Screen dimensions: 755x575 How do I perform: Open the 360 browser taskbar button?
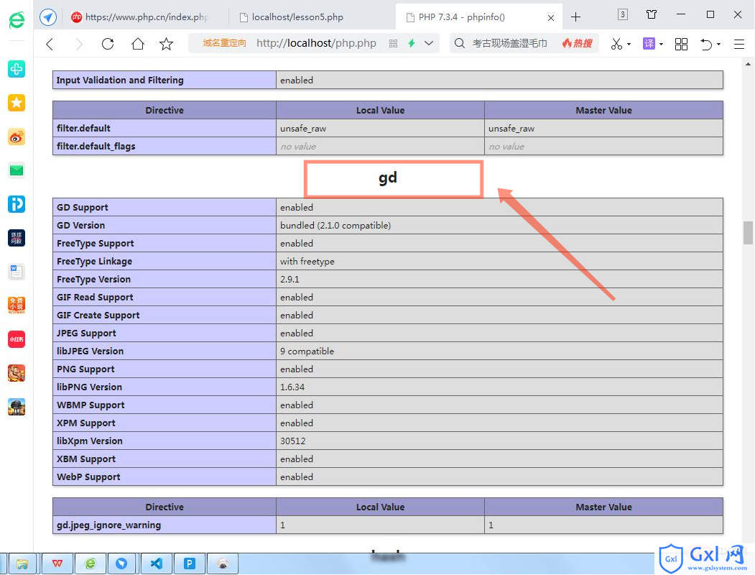click(x=90, y=563)
